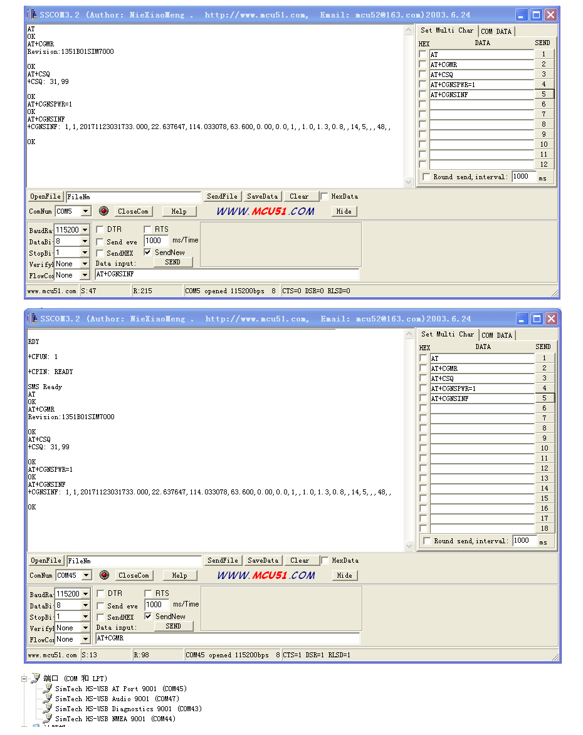Open the data bits dropdown in COM5 window
Screen dimensions: 583x735
pyautogui.click(x=85, y=241)
